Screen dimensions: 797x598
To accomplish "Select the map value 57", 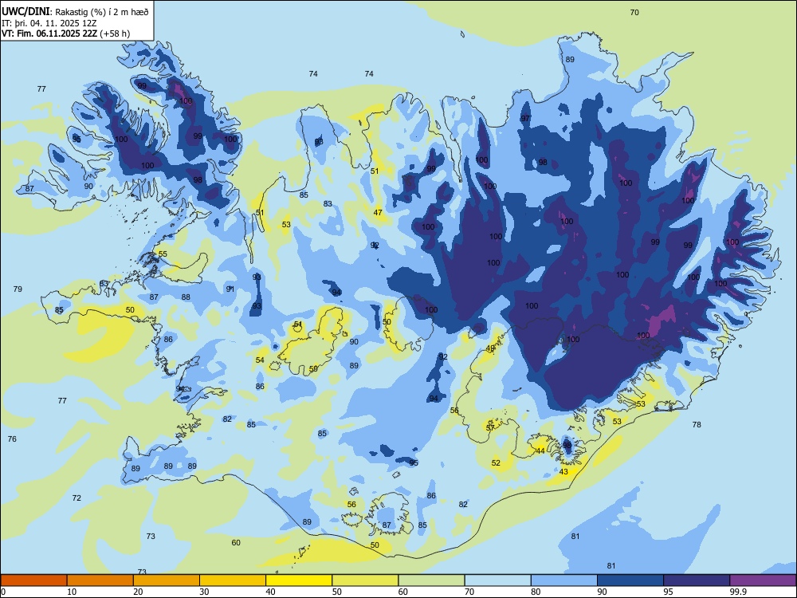I will 490,428.
